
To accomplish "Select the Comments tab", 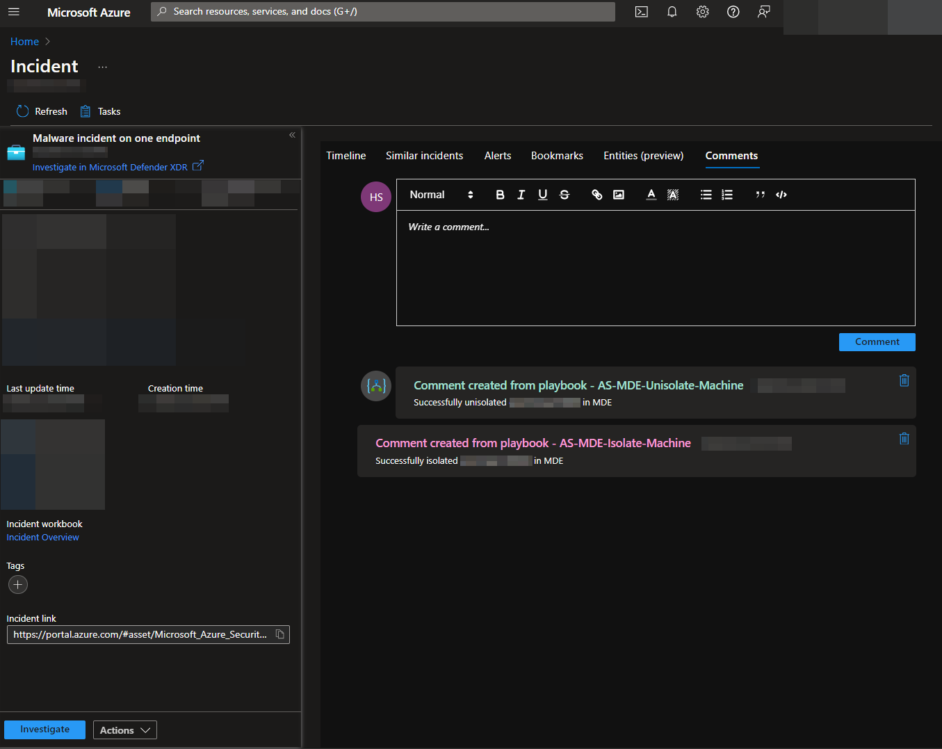I will pyautogui.click(x=731, y=156).
